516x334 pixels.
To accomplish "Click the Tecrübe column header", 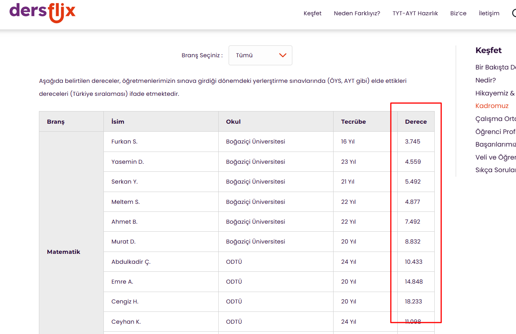I will click(353, 122).
